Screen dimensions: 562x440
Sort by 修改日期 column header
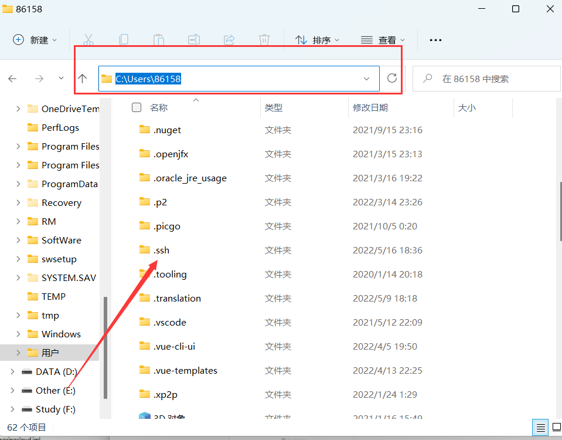tap(370, 107)
